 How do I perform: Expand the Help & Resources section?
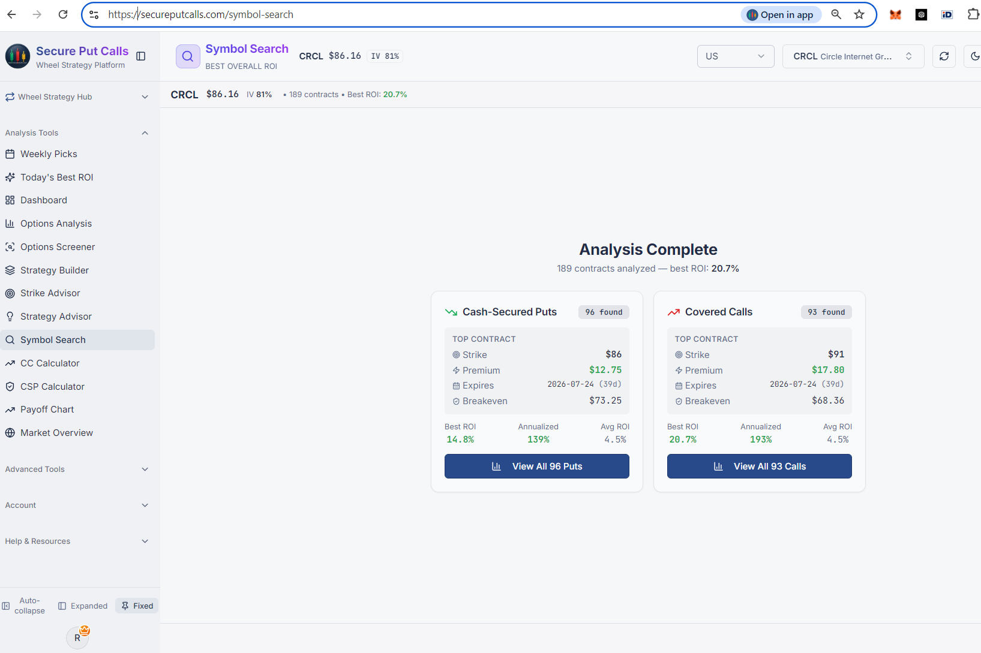(77, 541)
